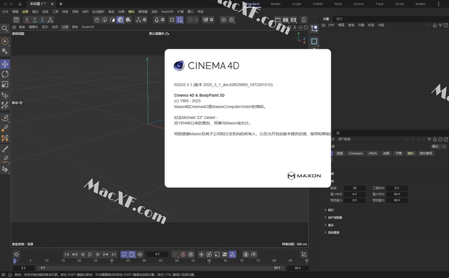Open the 子弹 tab in attributes
The image size is (449, 278).
point(398,153)
